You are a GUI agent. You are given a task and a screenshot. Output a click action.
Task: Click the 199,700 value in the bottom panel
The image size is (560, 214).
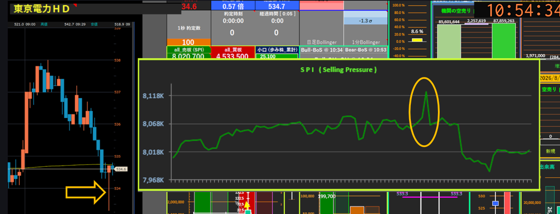[x=327, y=196]
